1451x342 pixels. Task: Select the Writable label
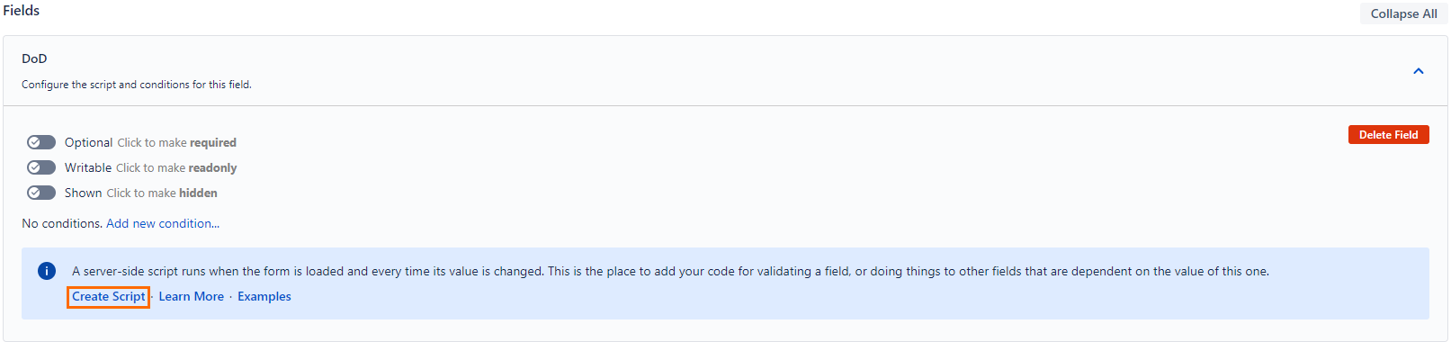pos(88,167)
